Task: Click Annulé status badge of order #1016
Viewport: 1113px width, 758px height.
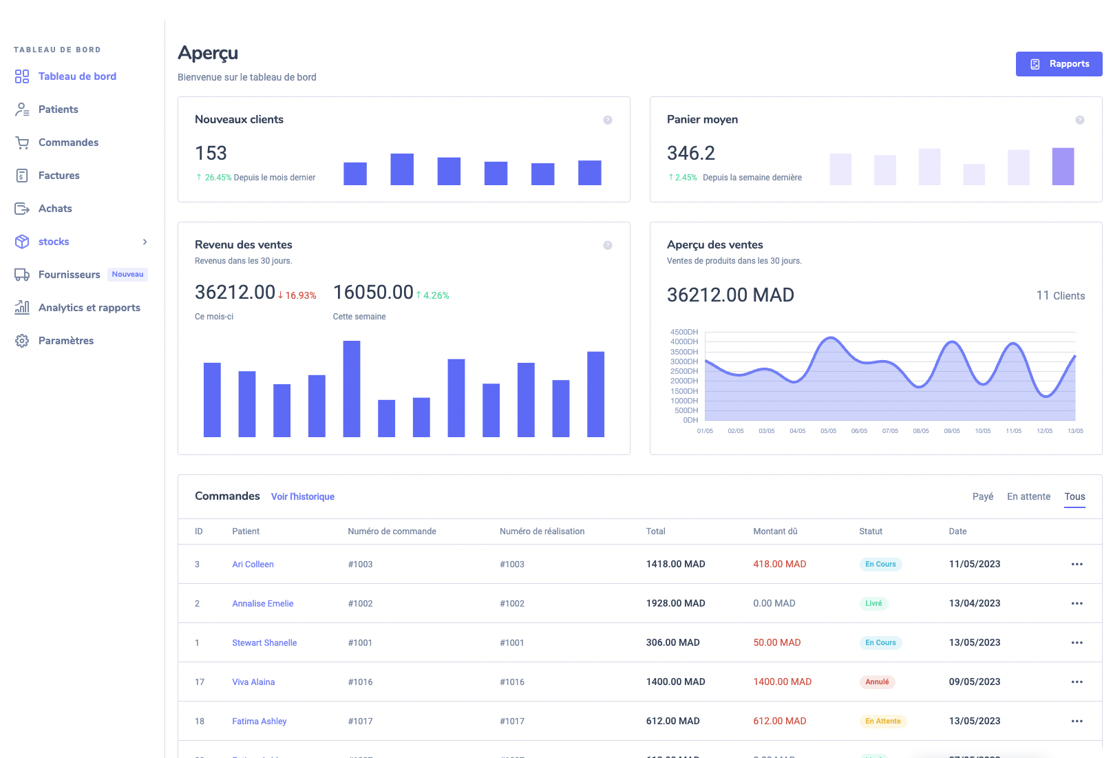Action: click(877, 682)
